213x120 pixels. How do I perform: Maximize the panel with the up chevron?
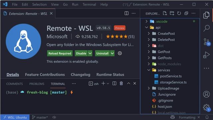click(128, 83)
